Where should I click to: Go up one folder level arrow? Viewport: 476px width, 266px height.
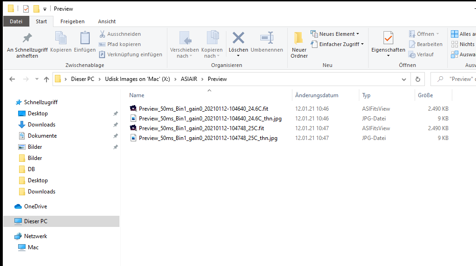point(46,79)
